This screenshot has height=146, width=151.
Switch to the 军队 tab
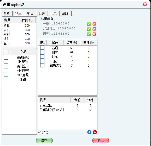[x=31, y=13]
